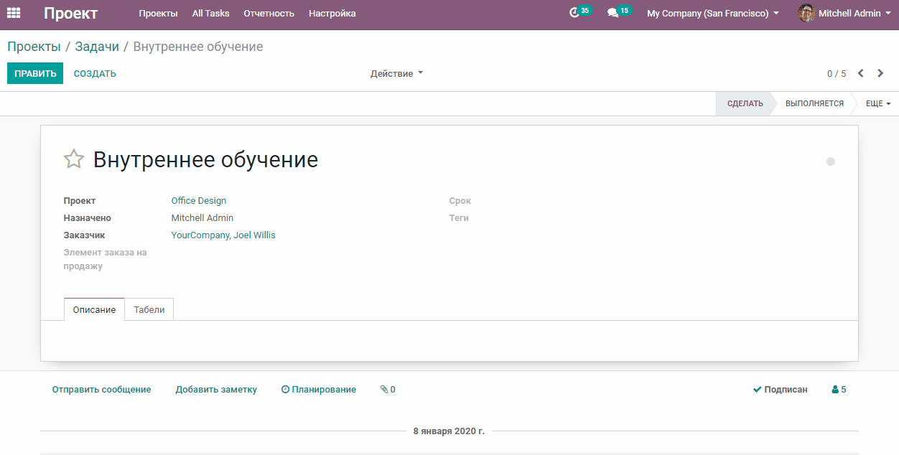
Task: Open the Отчетность menu
Action: [x=269, y=14]
